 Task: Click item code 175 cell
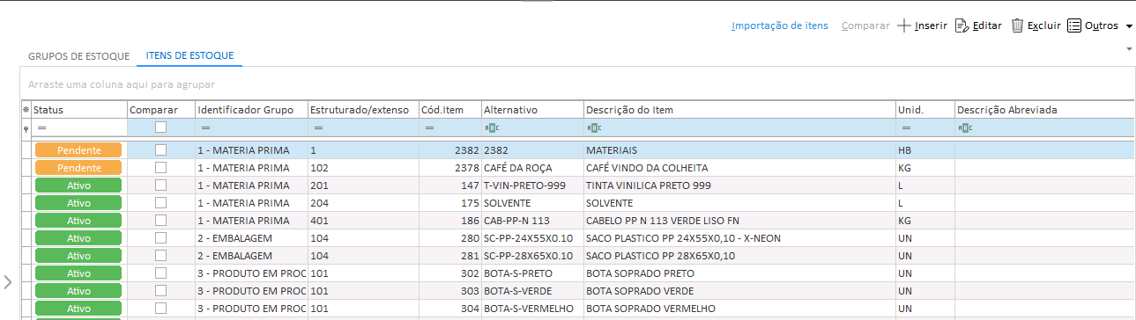[450, 203]
